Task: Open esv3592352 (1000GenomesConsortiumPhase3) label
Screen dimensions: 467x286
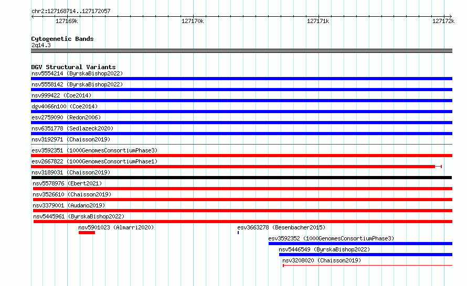Action: 331,238
